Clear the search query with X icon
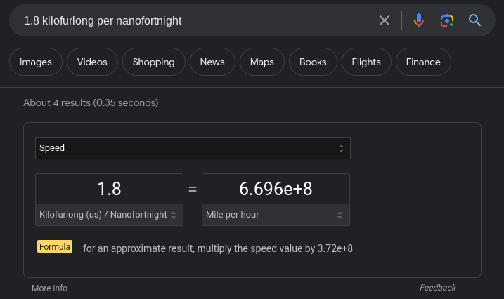 point(385,20)
